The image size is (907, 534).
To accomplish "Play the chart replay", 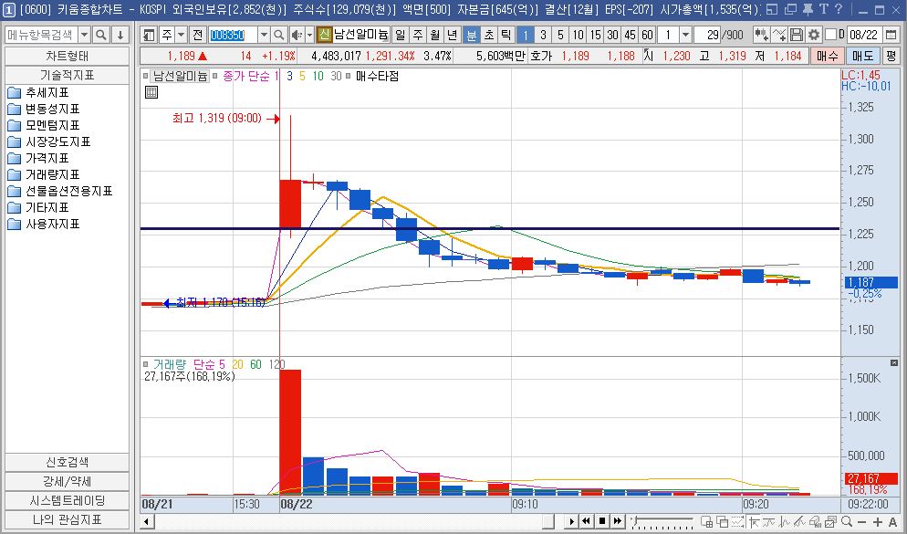I will tap(571, 522).
